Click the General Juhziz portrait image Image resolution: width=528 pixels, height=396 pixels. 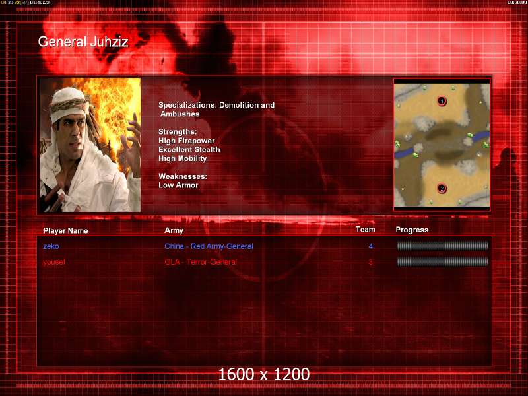90,145
